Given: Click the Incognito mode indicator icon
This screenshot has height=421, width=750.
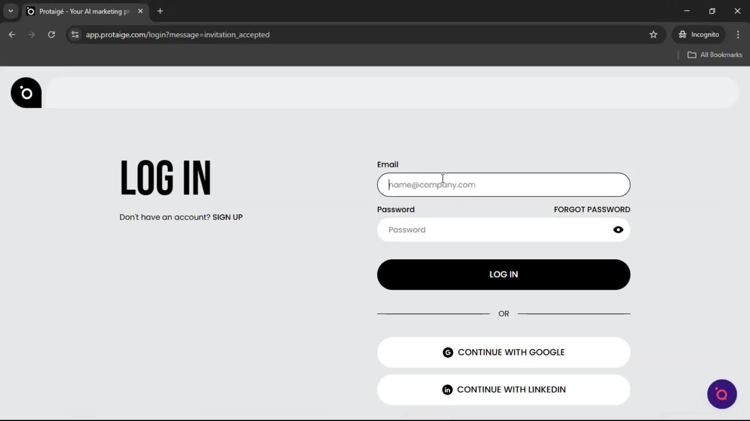Looking at the screenshot, I should tap(682, 34).
